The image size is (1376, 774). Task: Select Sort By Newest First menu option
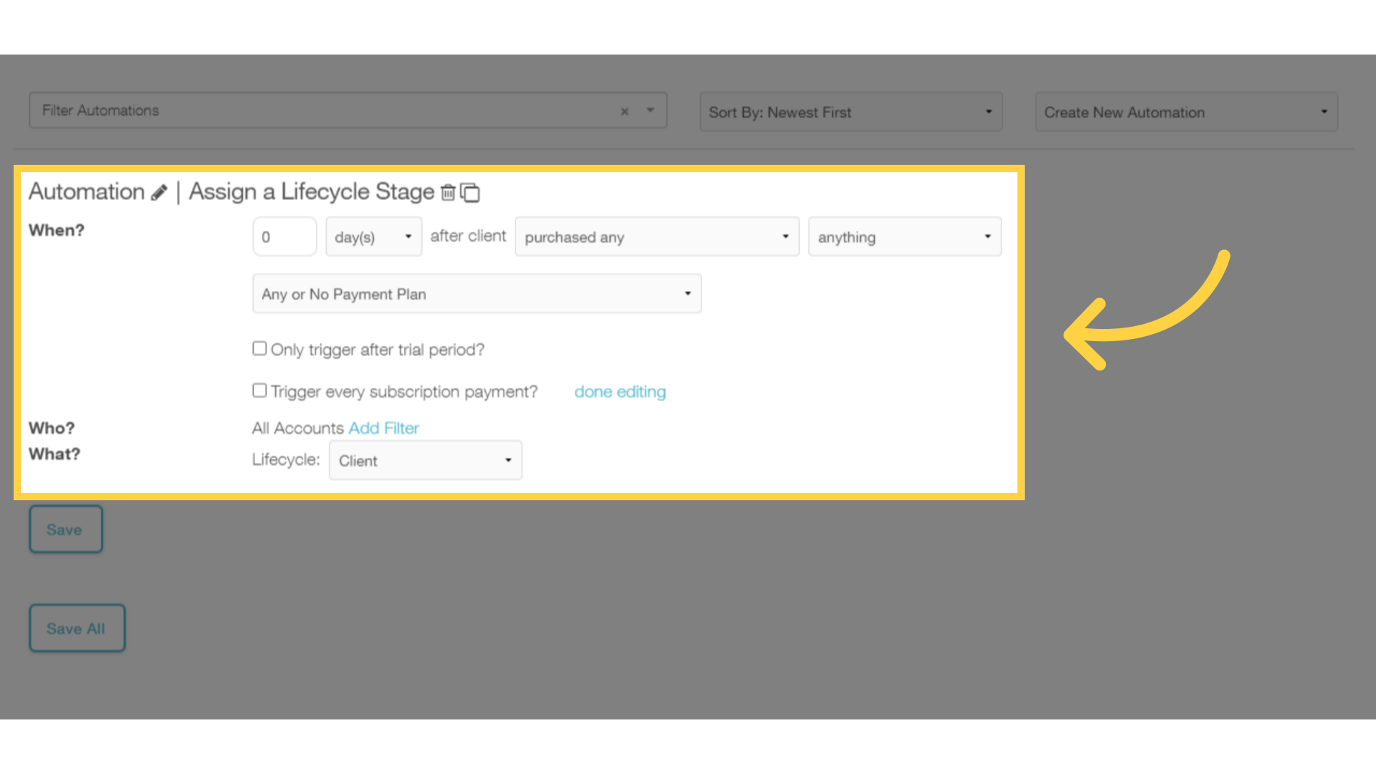pyautogui.click(x=849, y=112)
